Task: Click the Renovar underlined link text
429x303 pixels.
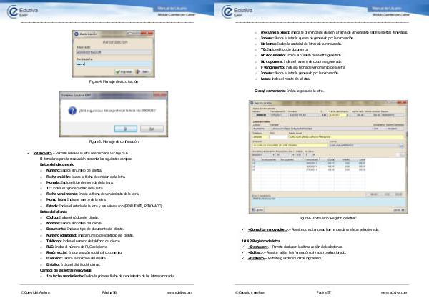Action: (43, 153)
